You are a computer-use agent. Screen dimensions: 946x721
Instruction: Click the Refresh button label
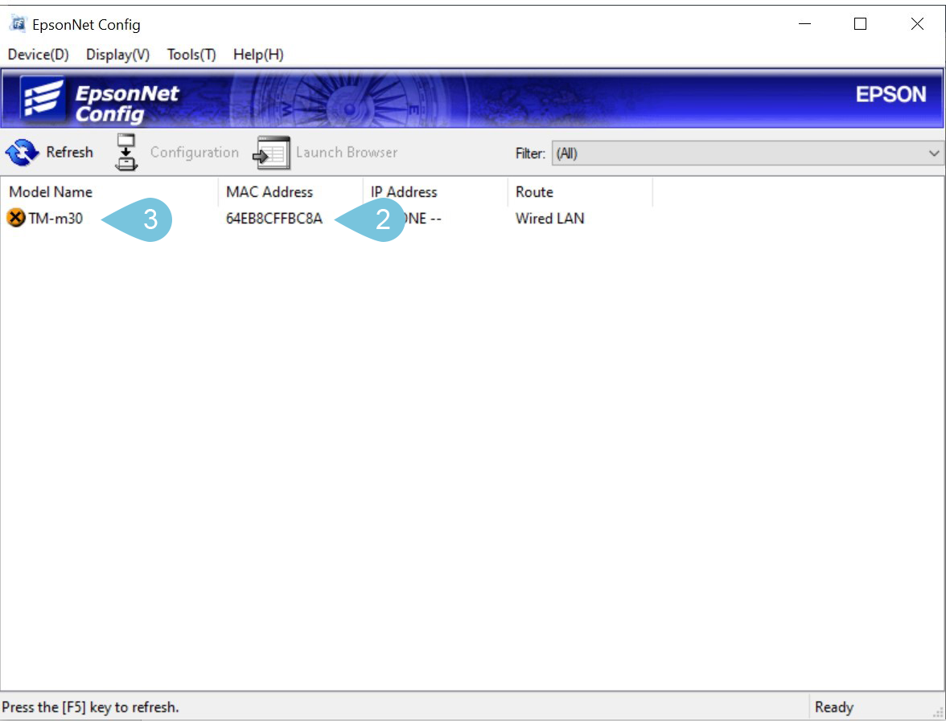pyautogui.click(x=69, y=152)
